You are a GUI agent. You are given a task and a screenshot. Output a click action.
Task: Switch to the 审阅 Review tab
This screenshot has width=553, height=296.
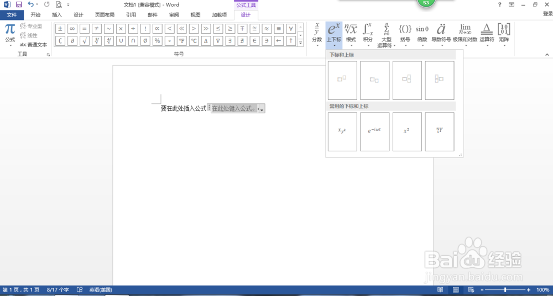[174, 15]
